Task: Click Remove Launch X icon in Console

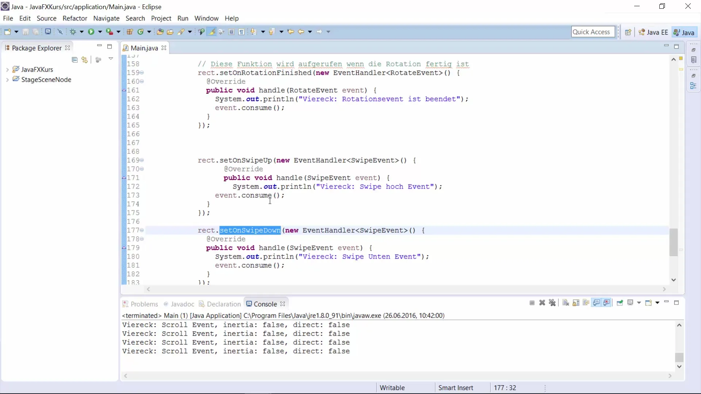Action: [542, 303]
